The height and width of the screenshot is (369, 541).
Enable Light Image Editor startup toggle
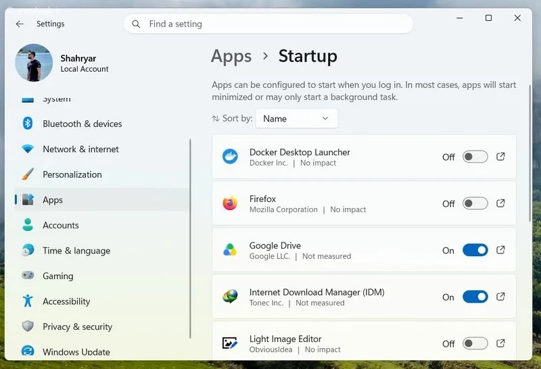(x=475, y=343)
